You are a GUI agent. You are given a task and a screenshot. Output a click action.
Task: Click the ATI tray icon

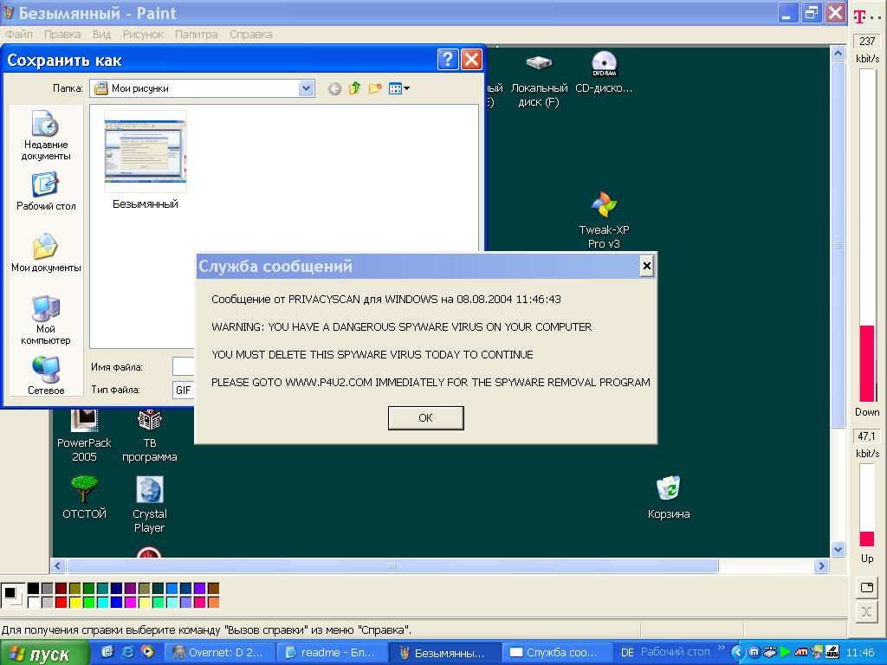point(801,652)
